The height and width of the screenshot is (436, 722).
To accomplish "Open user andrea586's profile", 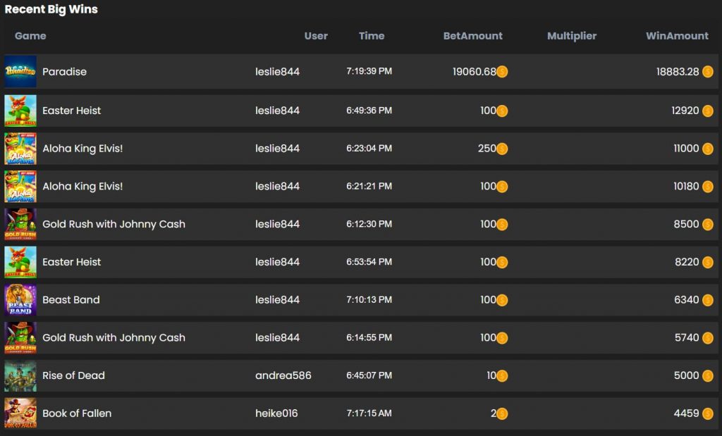I will (283, 376).
